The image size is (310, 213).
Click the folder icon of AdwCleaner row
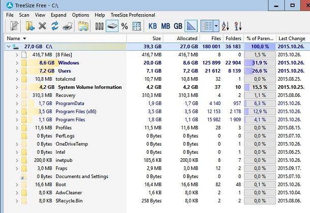pos(24,193)
